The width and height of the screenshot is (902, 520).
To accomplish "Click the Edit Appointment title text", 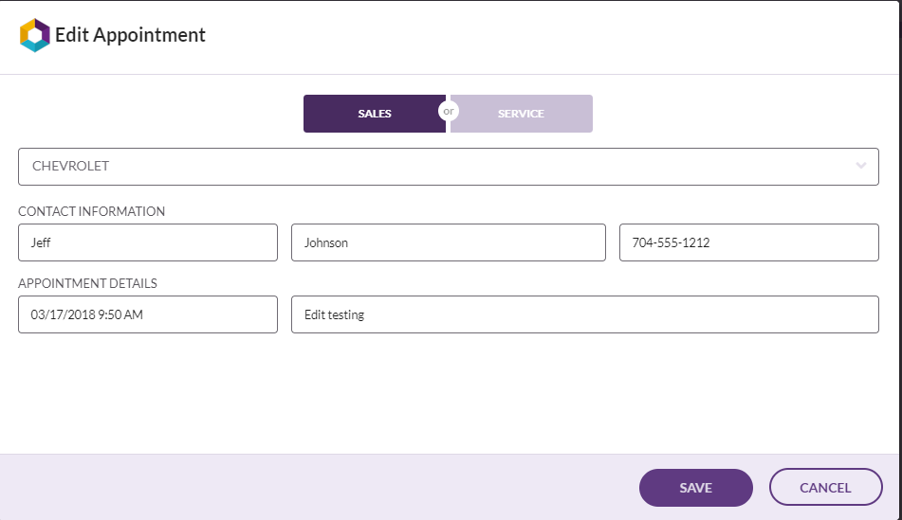I will pyautogui.click(x=130, y=35).
